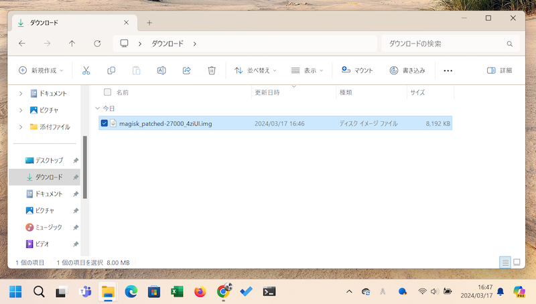This screenshot has width=536, height=304.
Task: Click the Rename icon in toolbar
Action: 161,70
